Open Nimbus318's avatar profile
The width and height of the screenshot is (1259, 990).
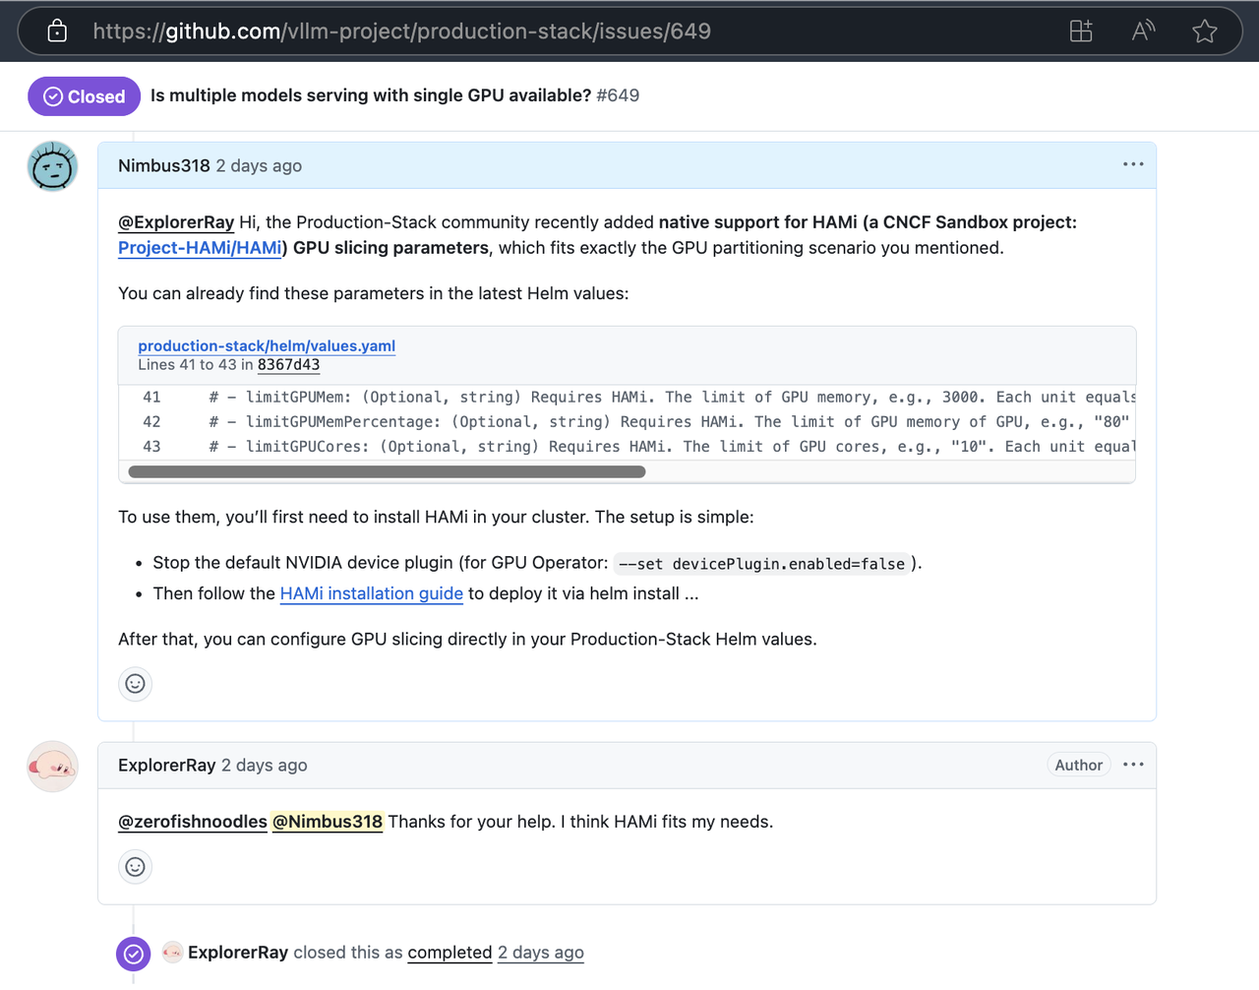coord(52,165)
